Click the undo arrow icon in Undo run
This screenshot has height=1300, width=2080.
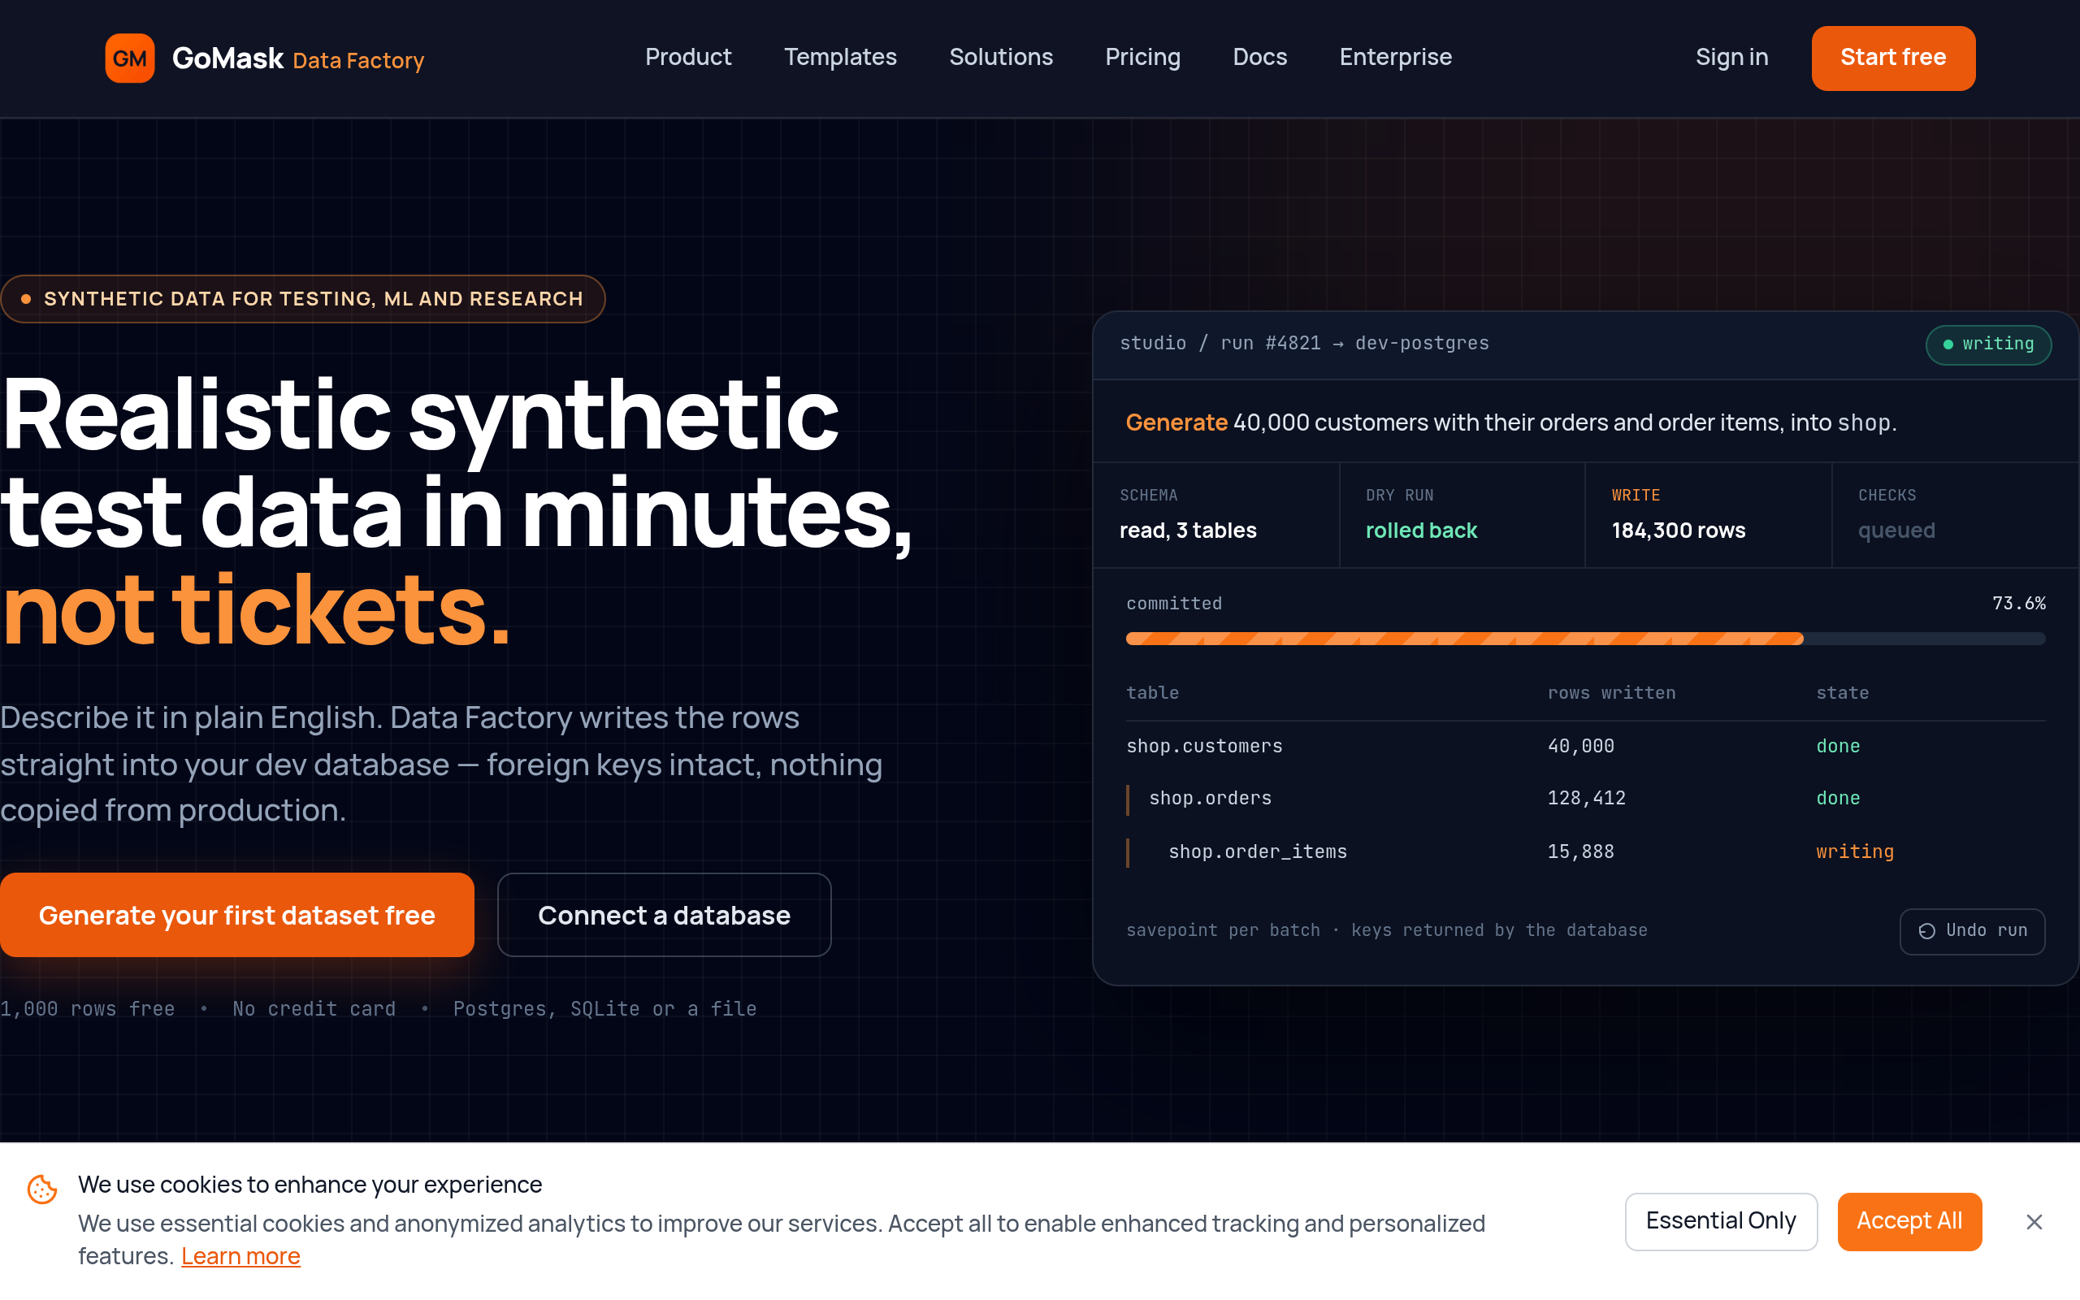point(1927,931)
